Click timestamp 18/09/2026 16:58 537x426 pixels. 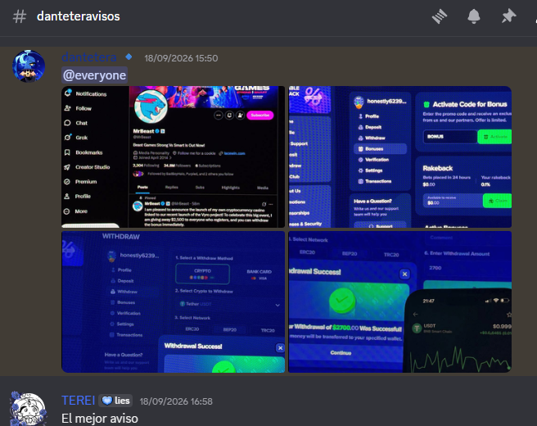(176, 401)
